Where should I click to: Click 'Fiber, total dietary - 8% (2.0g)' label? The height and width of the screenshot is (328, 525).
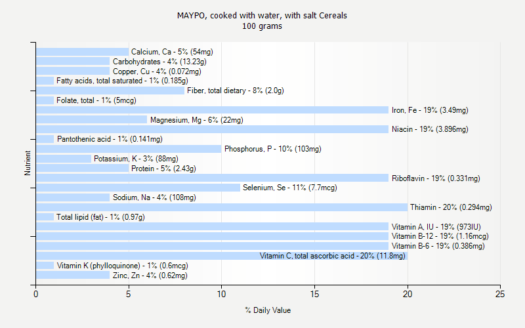(x=236, y=91)
